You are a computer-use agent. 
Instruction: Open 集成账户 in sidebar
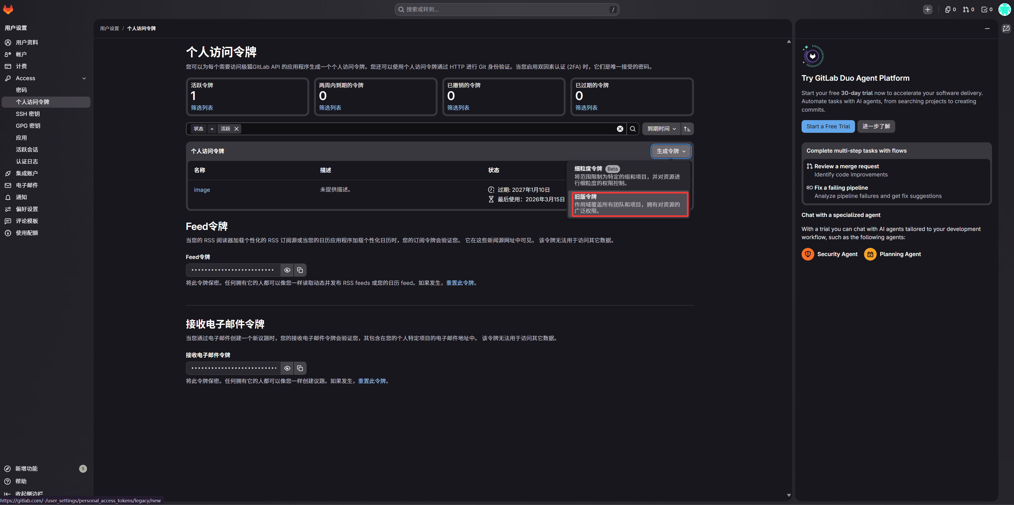[x=46, y=173]
